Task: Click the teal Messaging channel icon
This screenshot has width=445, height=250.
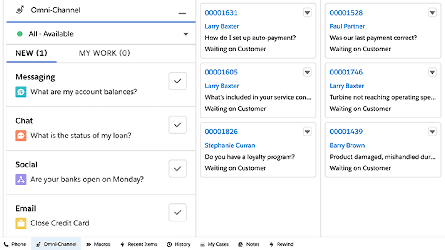Action: coord(21,92)
